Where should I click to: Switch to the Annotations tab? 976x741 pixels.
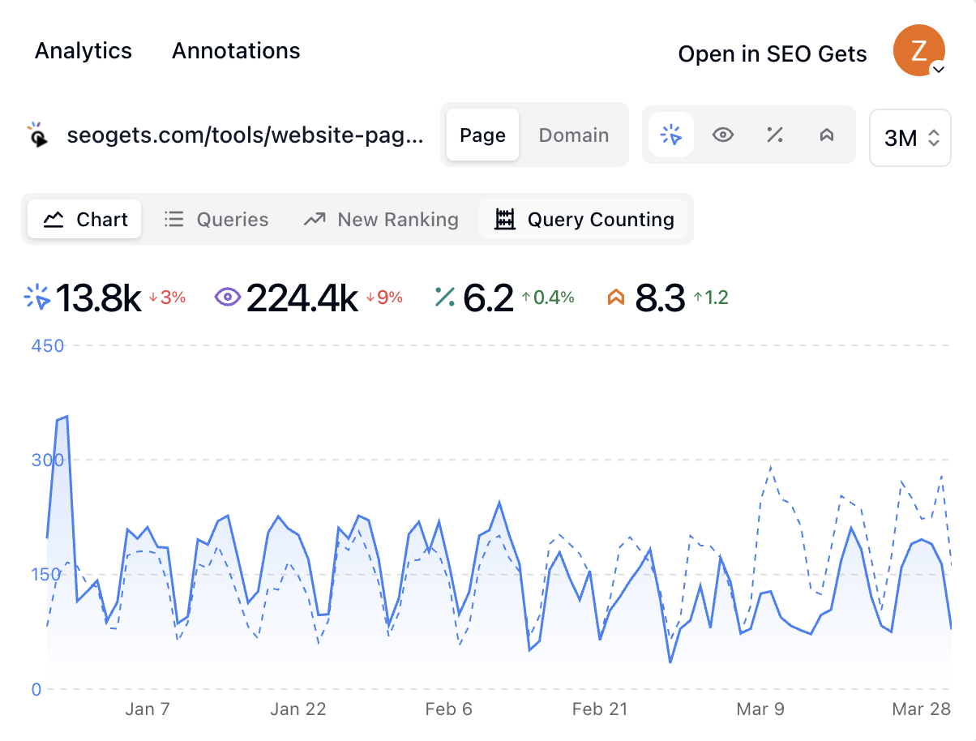pyautogui.click(x=236, y=51)
